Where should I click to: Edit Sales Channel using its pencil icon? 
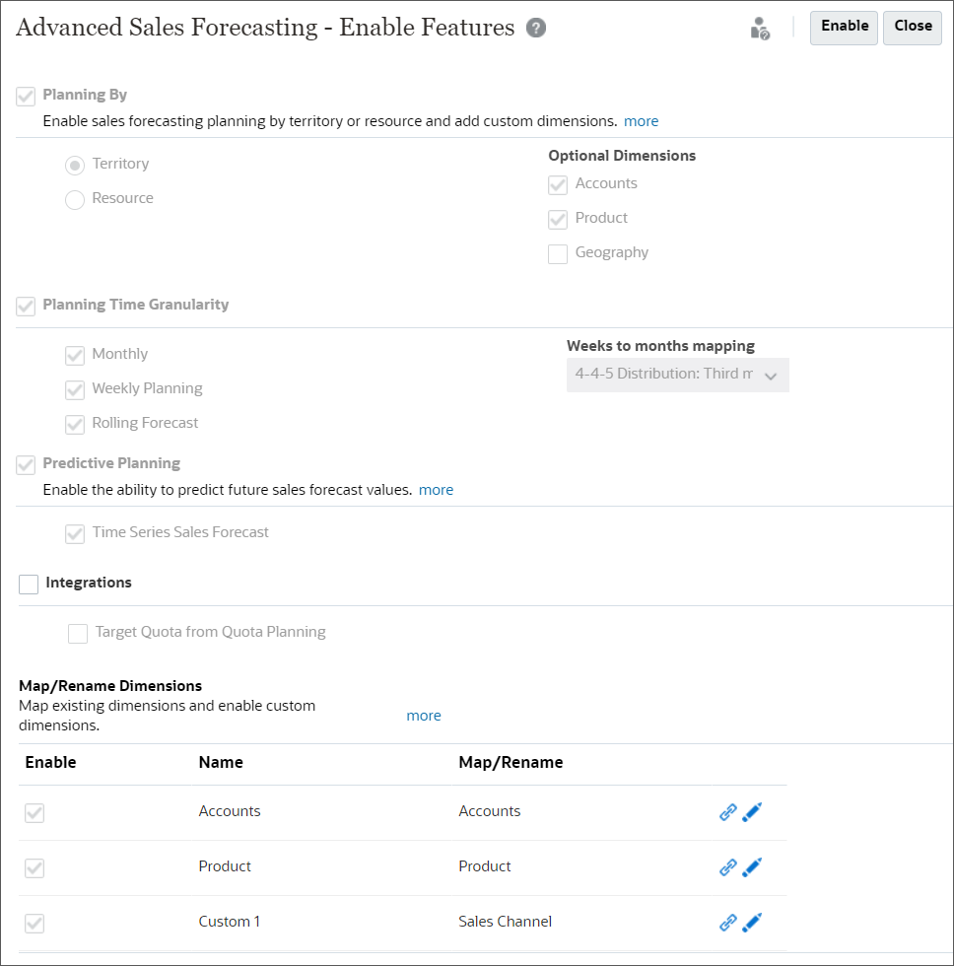tap(752, 923)
